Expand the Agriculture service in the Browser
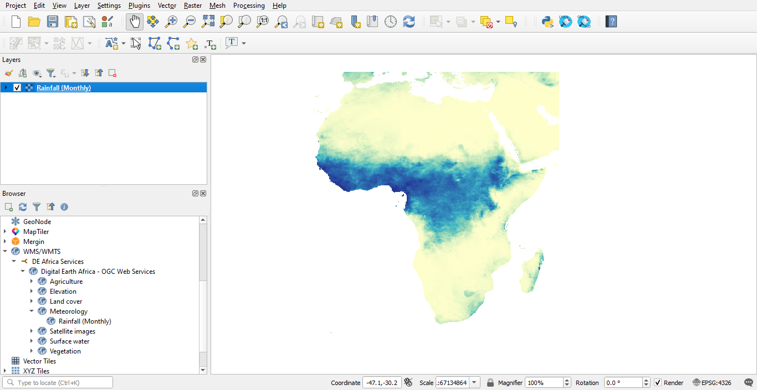This screenshot has width=757, height=390. (x=32, y=281)
